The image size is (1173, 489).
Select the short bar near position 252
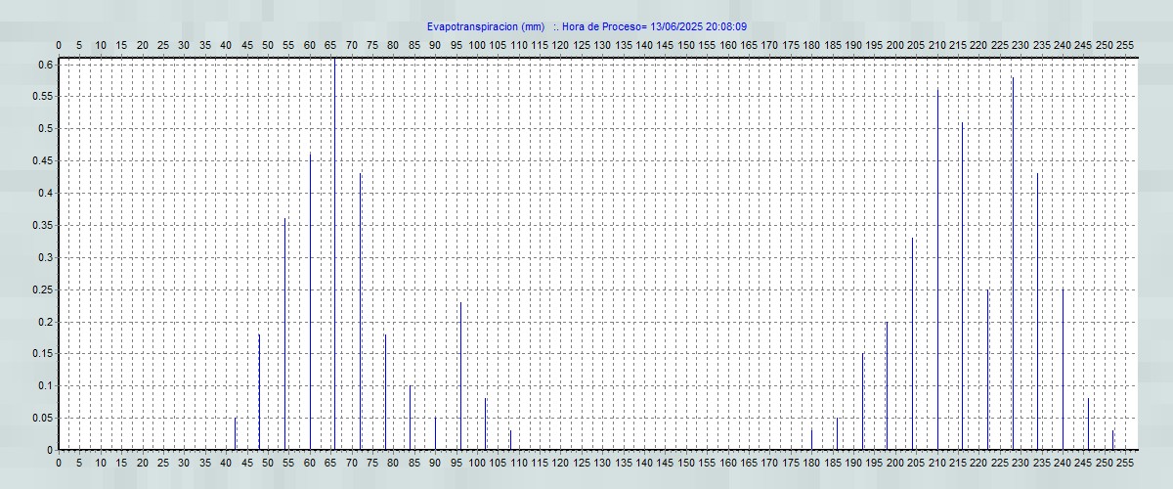point(1112,439)
